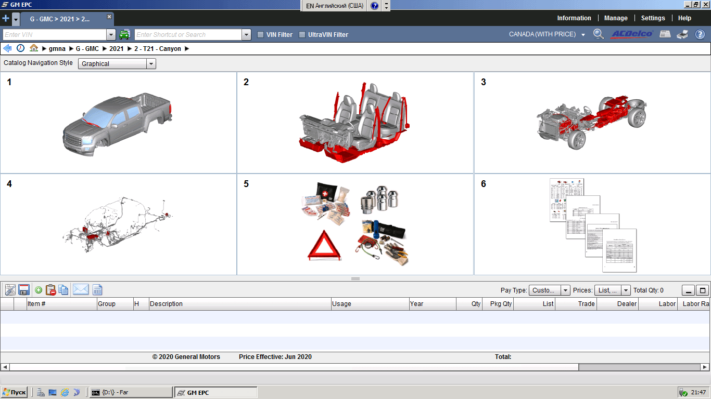This screenshot has height=399, width=711.
Task: Click the G - GMC breadcrumb link
Action: pyautogui.click(x=87, y=49)
